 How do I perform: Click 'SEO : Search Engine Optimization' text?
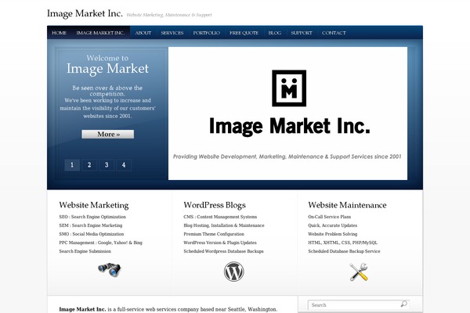click(92, 217)
